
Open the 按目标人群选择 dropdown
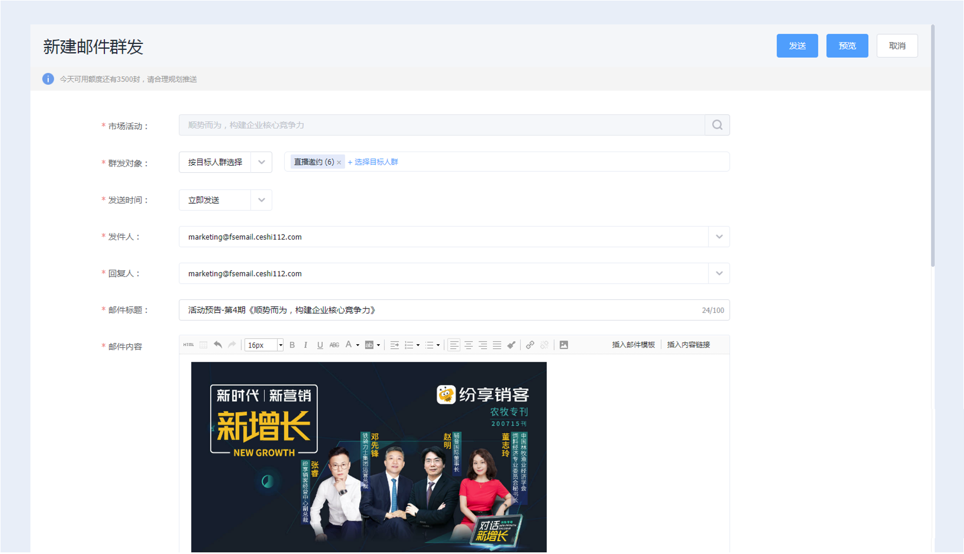(225, 162)
